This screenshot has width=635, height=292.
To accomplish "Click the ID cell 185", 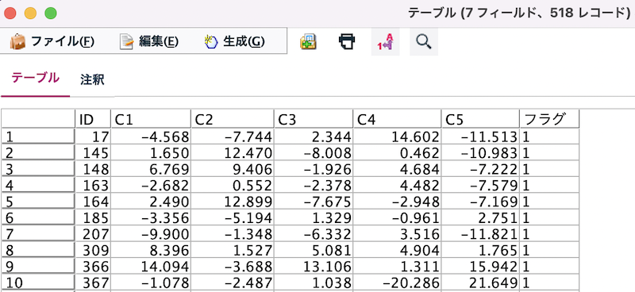I will pos(93,218).
